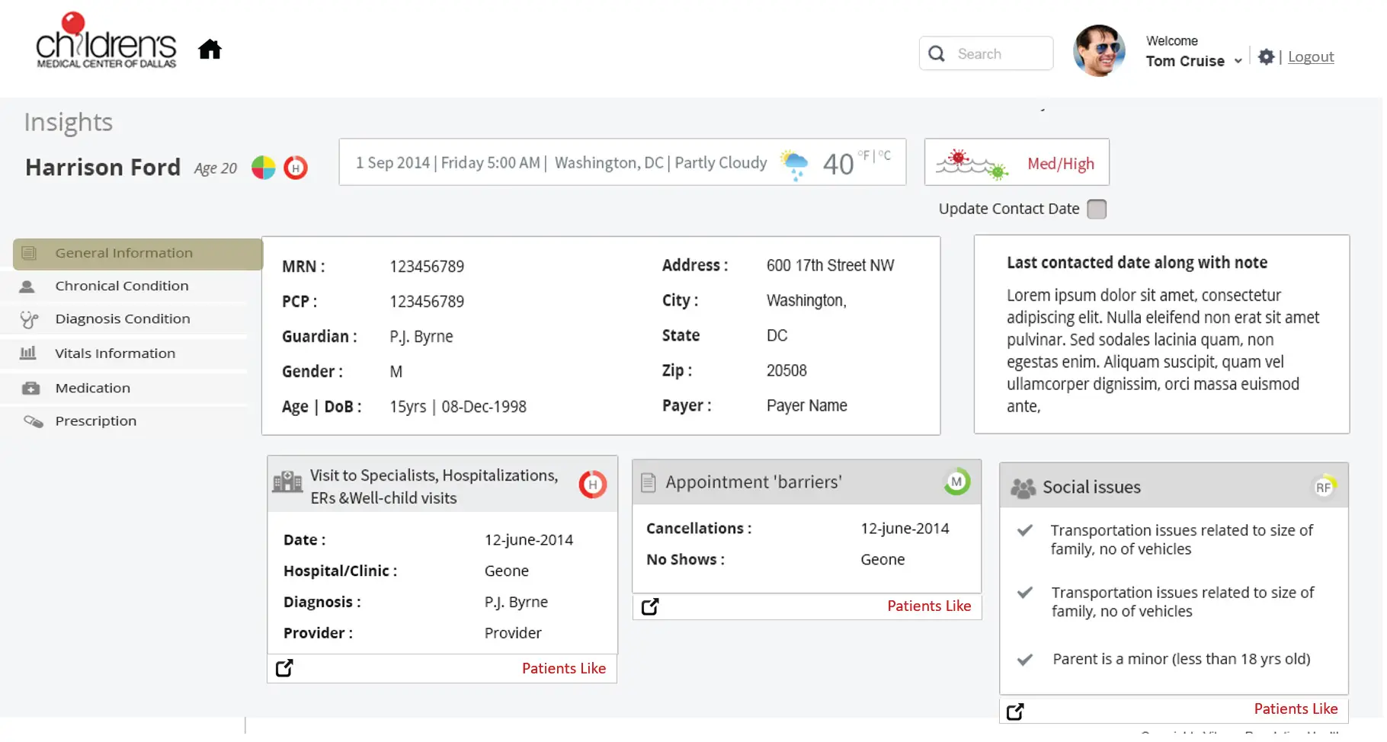
Task: Click Patients Like in Social issues card
Action: pyautogui.click(x=1296, y=709)
